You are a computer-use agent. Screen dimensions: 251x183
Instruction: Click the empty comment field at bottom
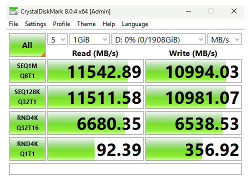pos(125,169)
